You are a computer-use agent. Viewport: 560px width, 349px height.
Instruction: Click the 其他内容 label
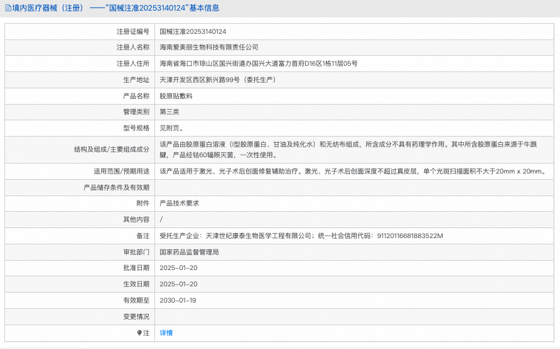pos(136,219)
